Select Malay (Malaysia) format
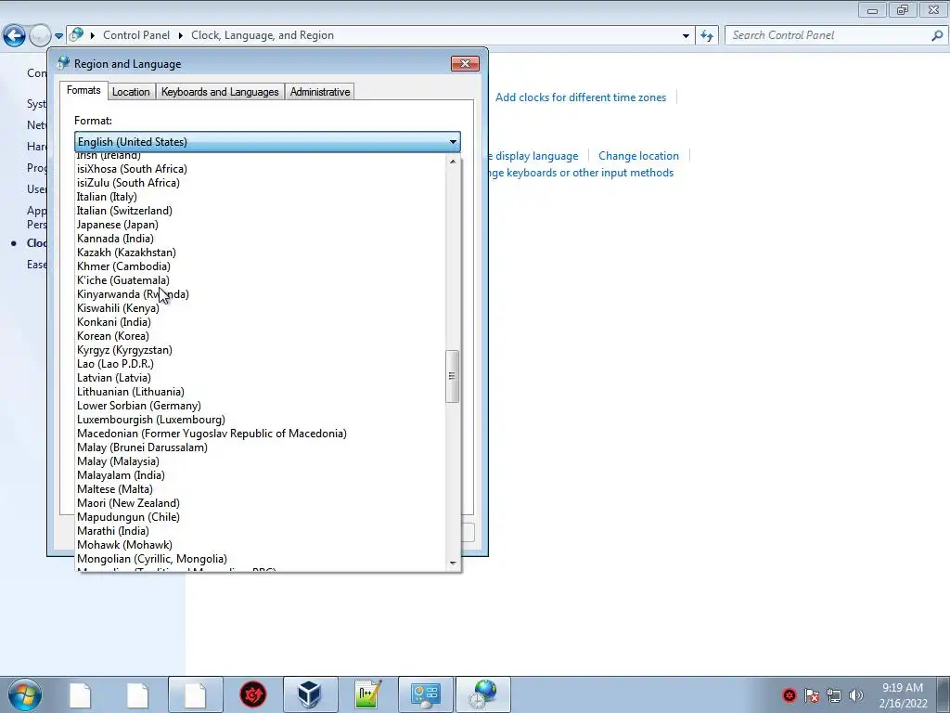This screenshot has width=950, height=713. 261,461
